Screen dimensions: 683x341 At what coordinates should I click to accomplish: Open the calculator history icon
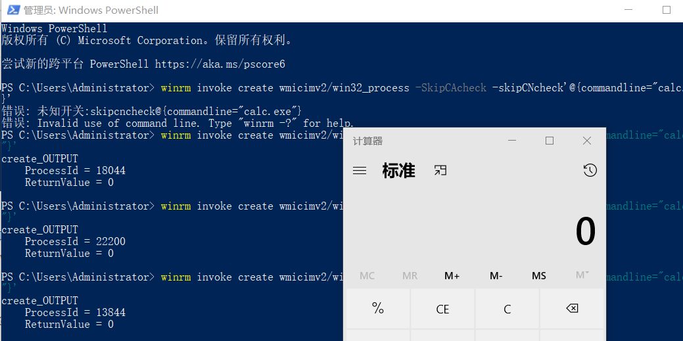pyautogui.click(x=590, y=170)
